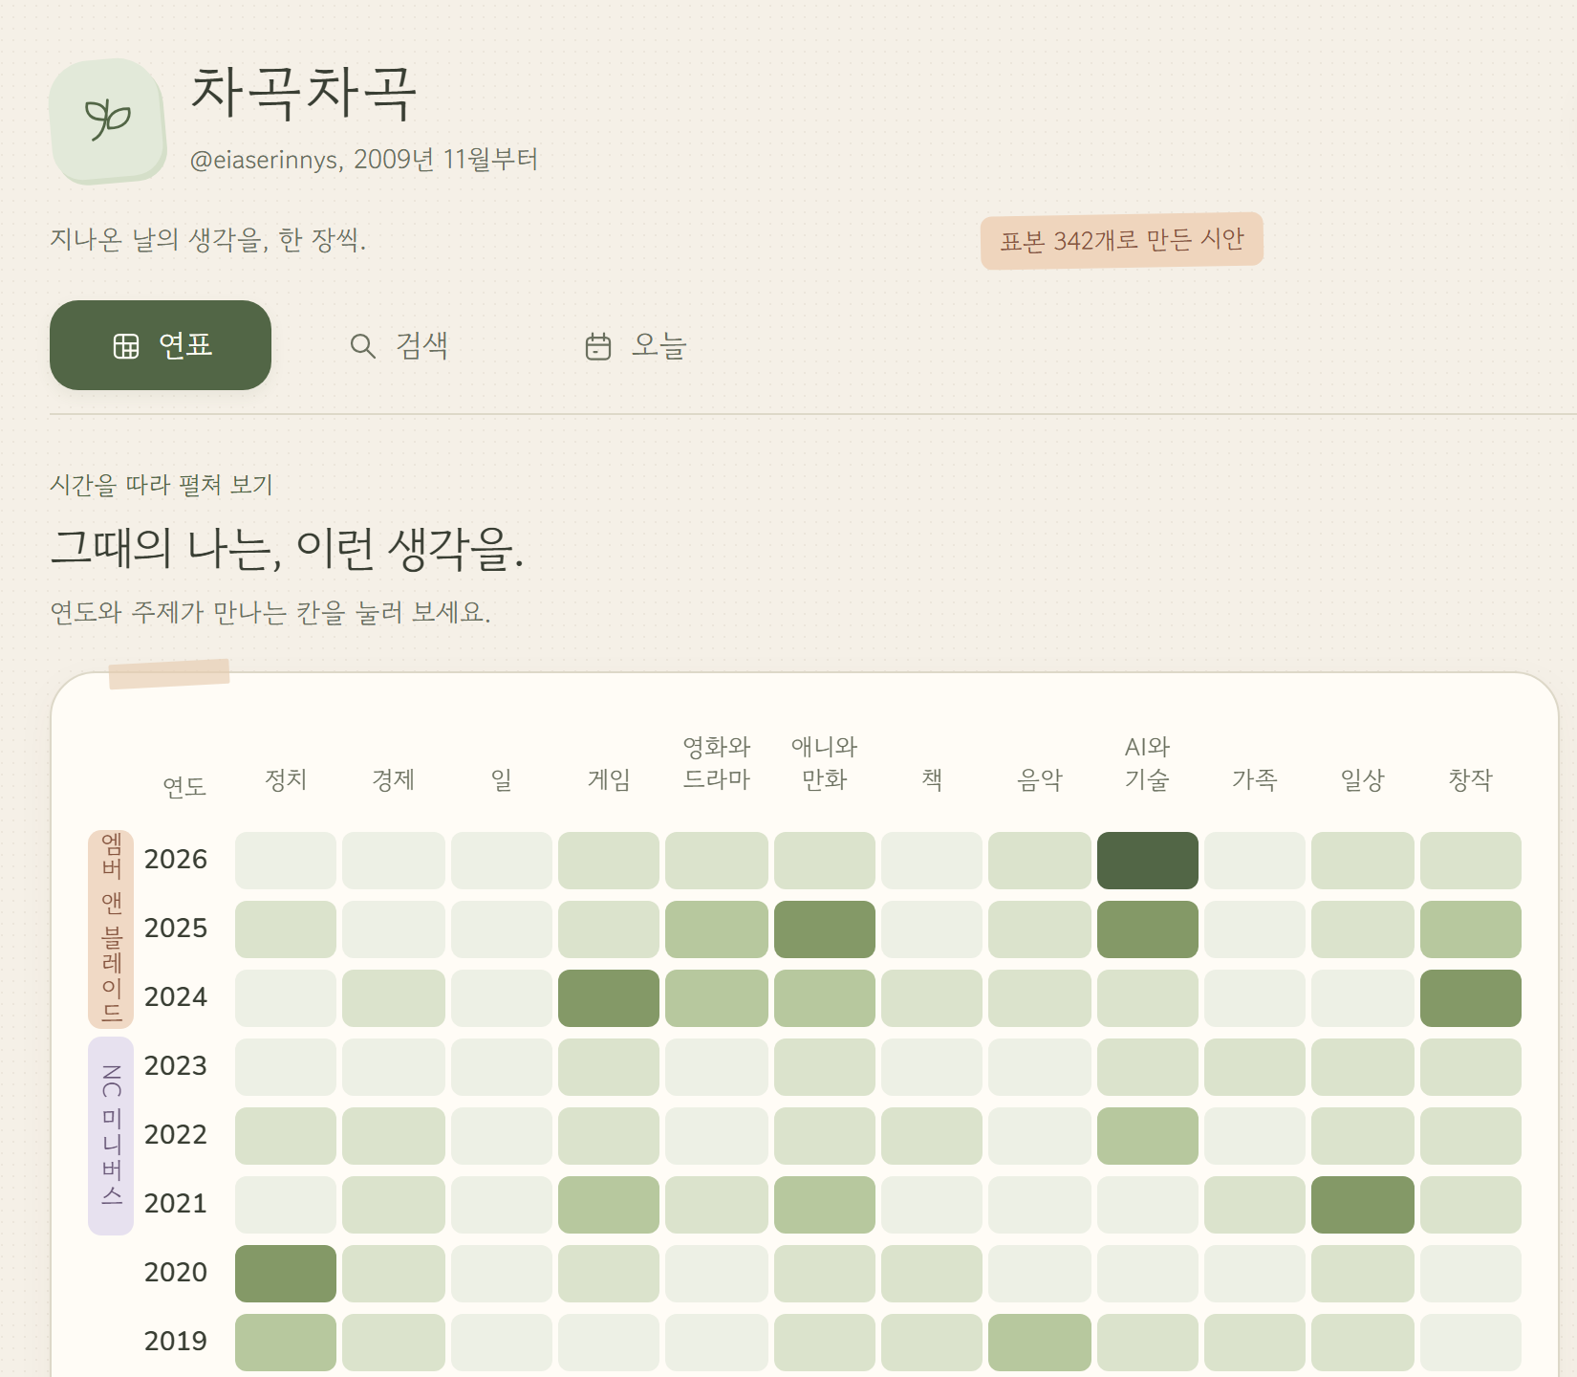Open the 2019 음악 cell
This screenshot has height=1377, width=1577.
click(1040, 1343)
